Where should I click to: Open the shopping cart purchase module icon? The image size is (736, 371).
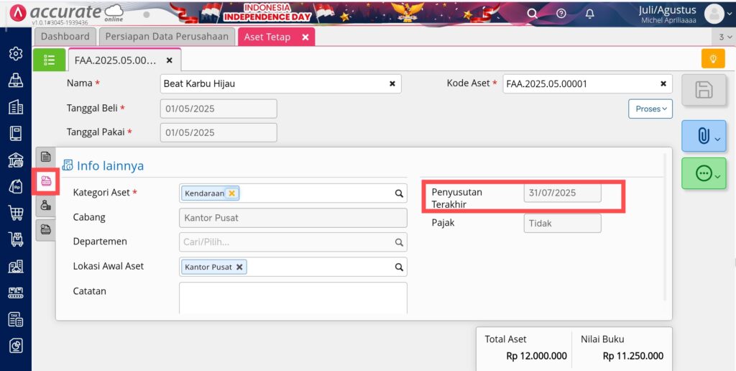[x=16, y=214]
